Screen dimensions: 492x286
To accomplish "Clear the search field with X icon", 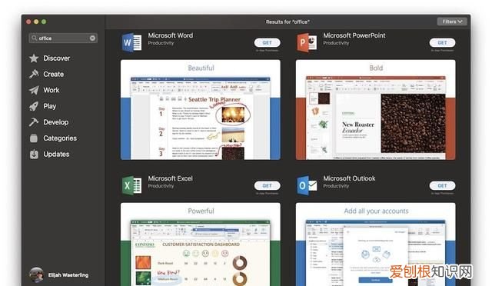I will pyautogui.click(x=92, y=38).
